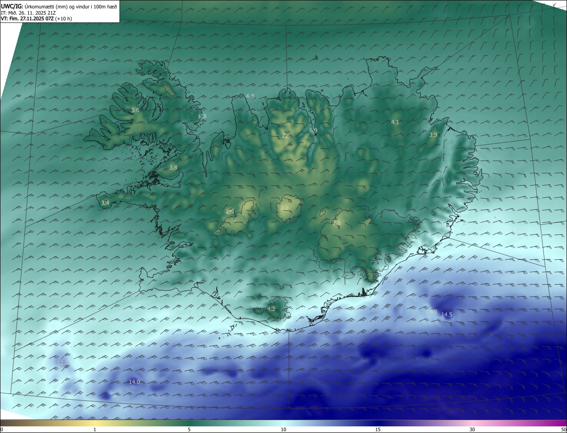Click the color scale tick label 0

coord(2,429)
